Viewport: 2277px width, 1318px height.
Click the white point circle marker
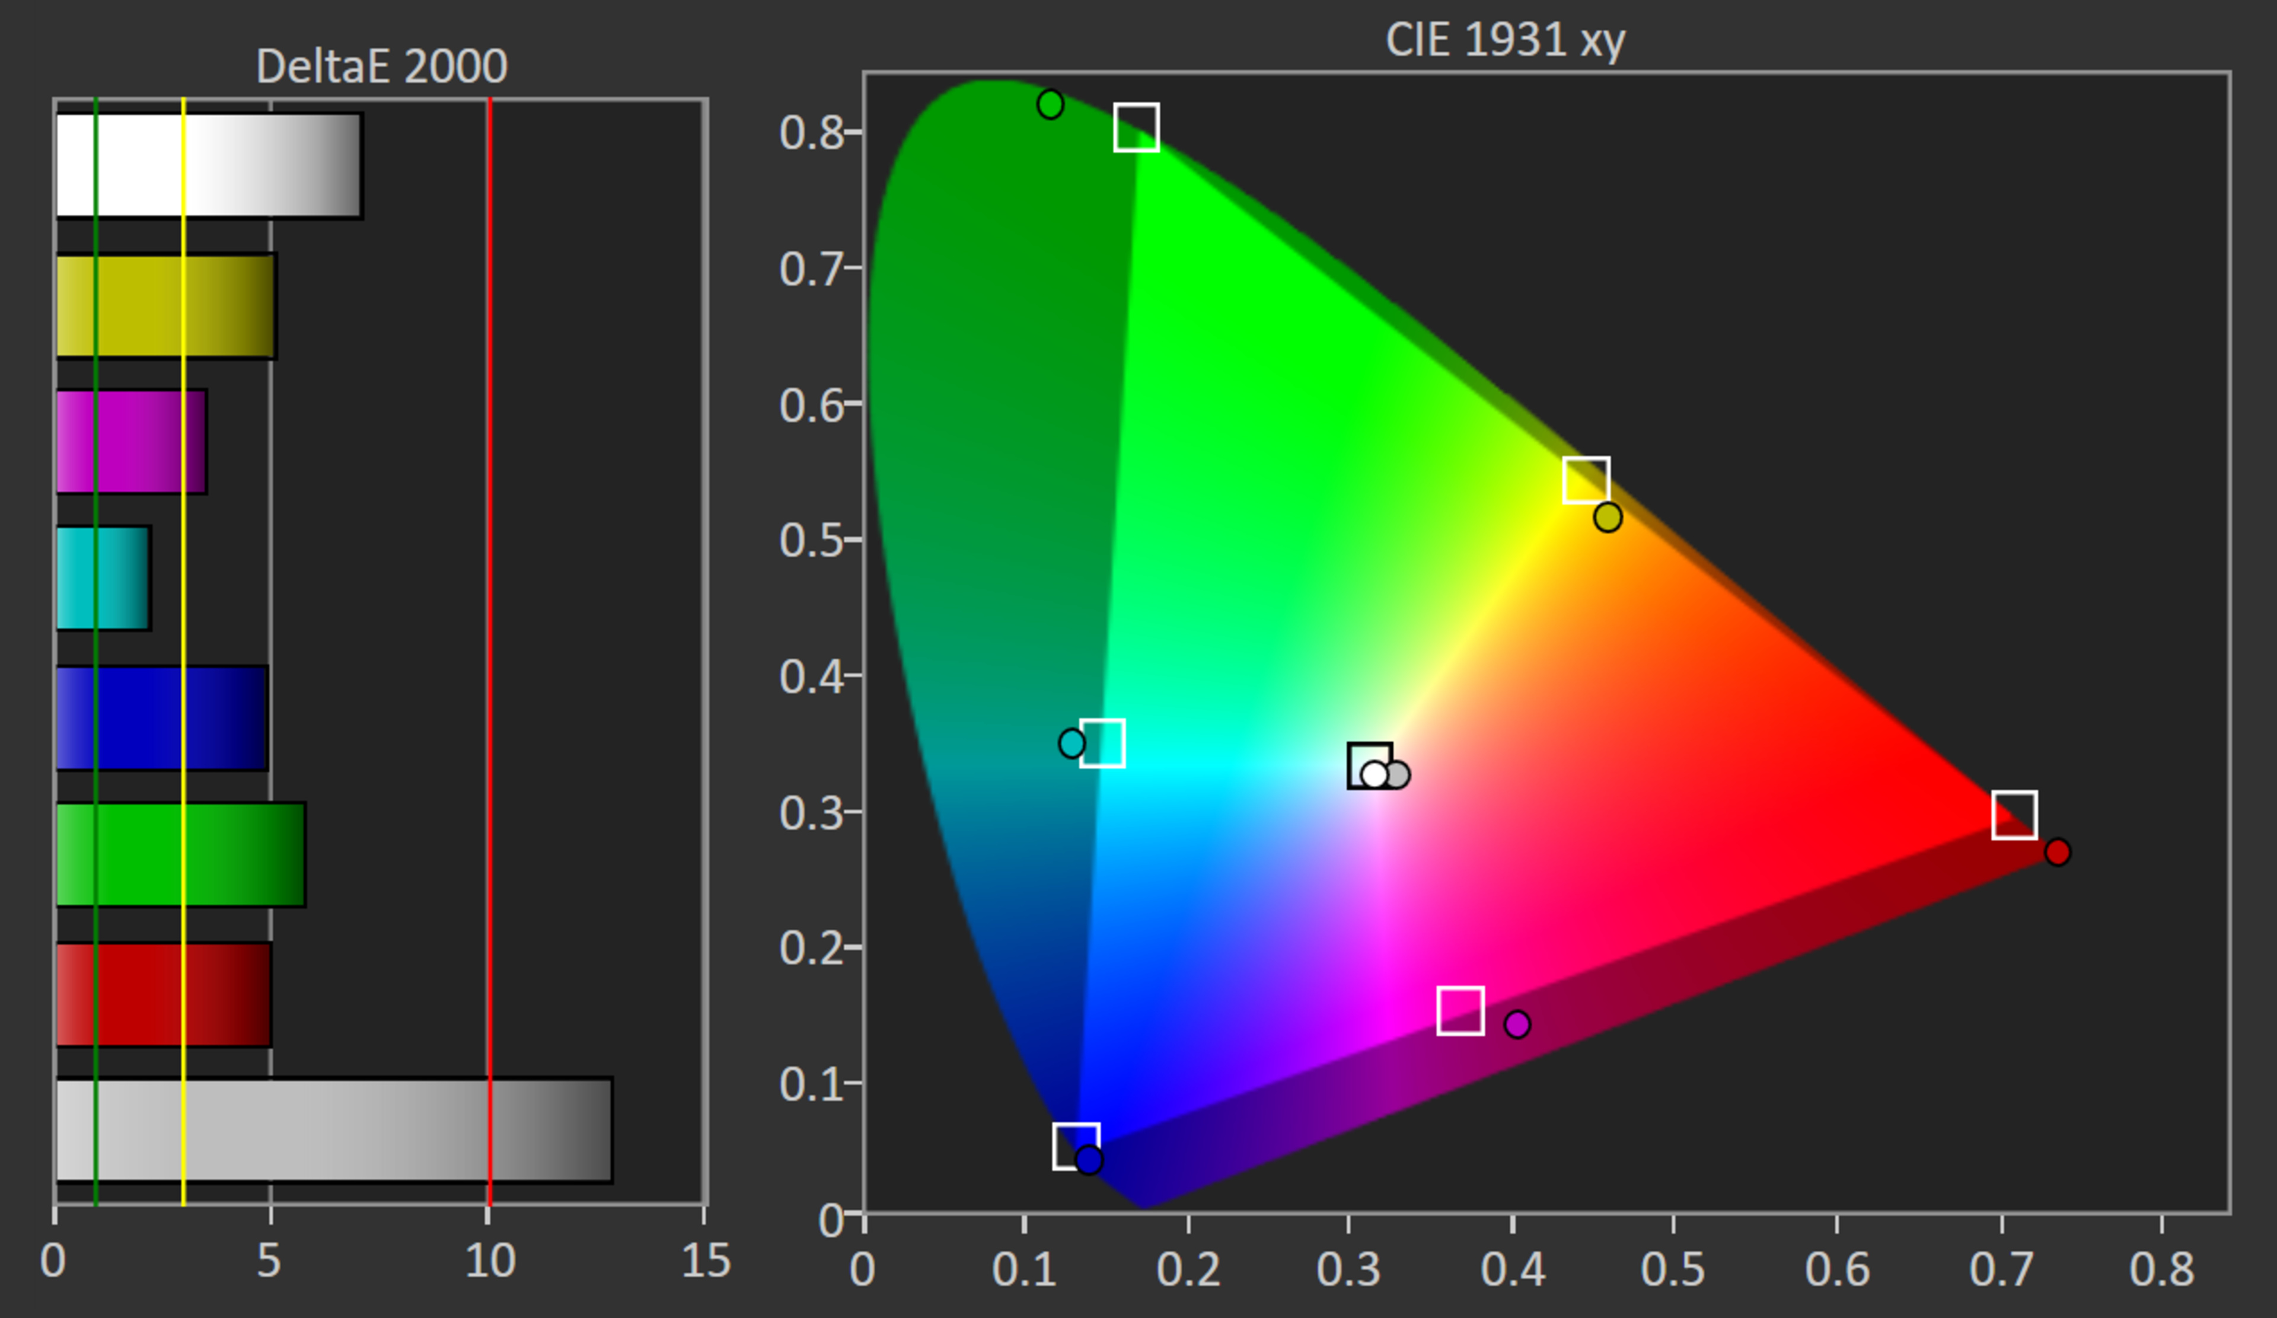coord(1375,775)
